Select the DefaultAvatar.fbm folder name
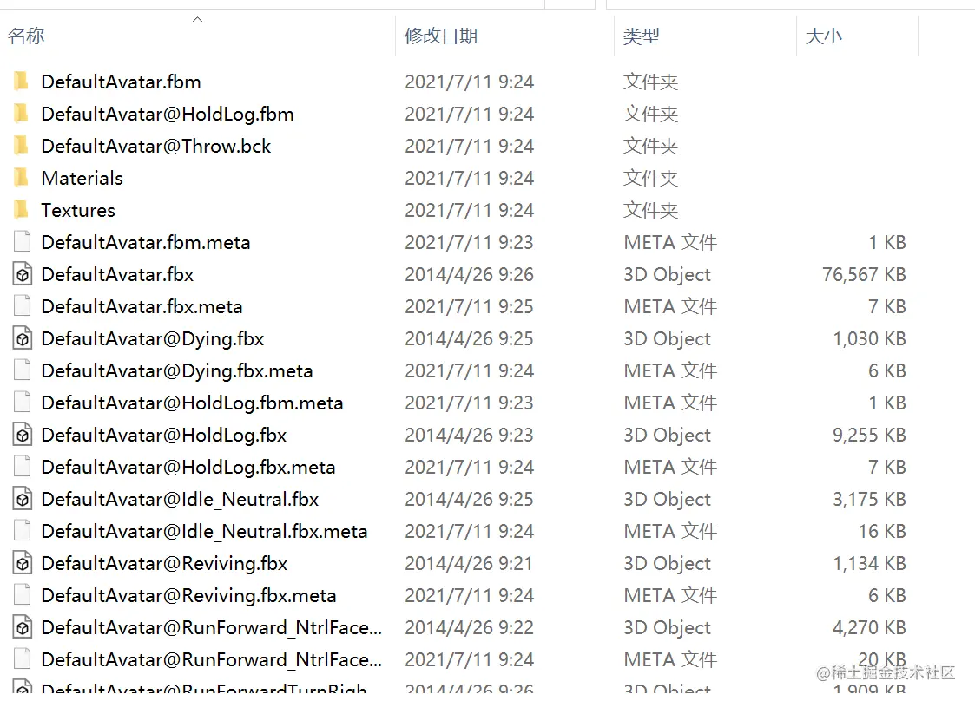The image size is (975, 701). (122, 82)
